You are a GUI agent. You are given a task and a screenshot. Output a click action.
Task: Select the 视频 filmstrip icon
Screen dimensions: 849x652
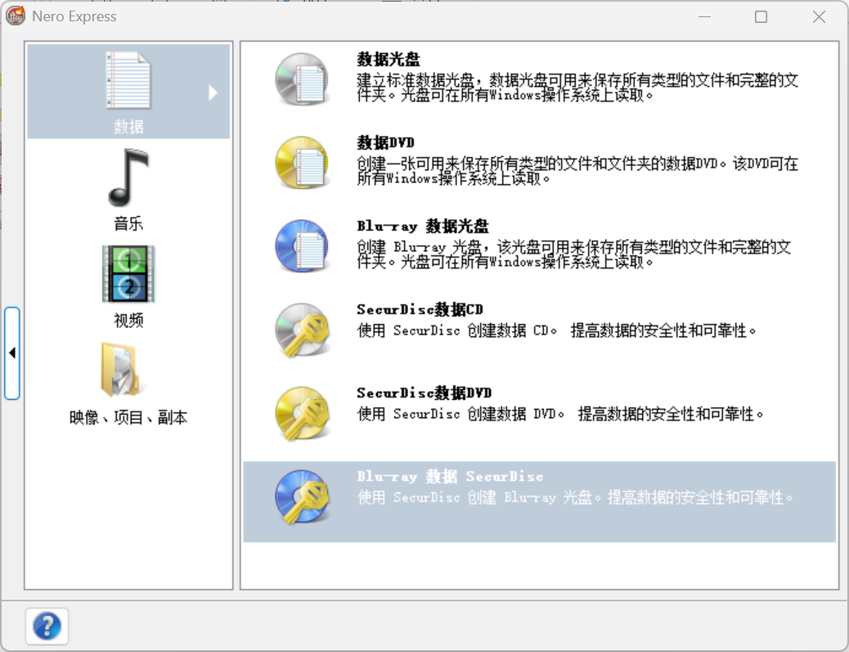pos(128,274)
